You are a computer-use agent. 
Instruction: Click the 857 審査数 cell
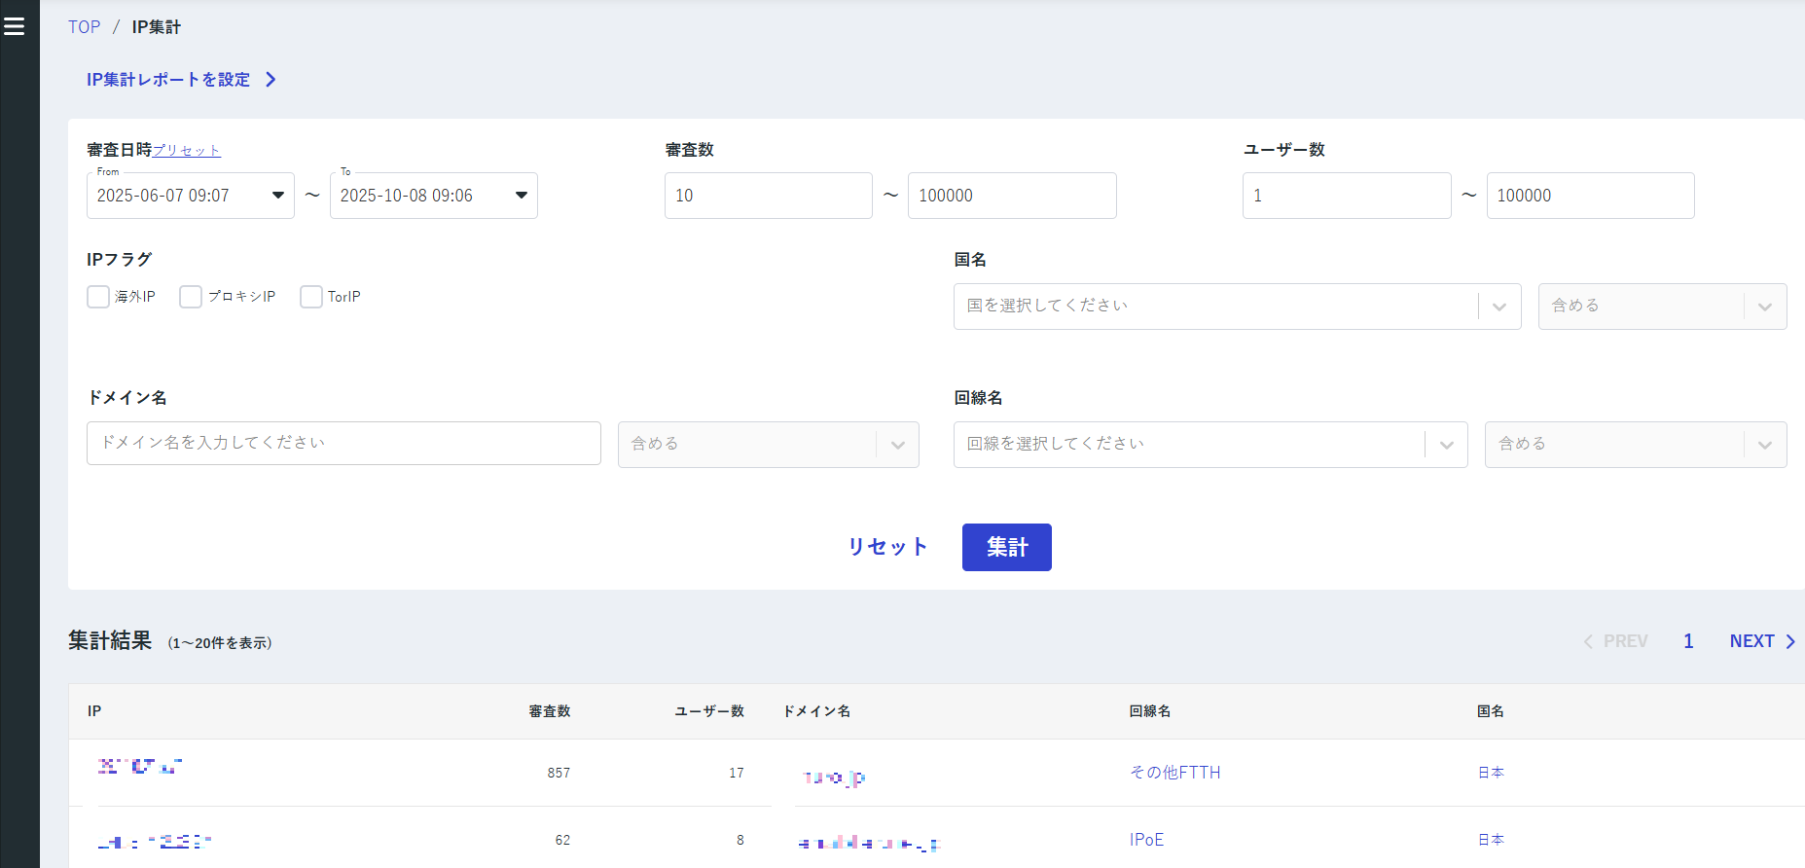pos(559,773)
